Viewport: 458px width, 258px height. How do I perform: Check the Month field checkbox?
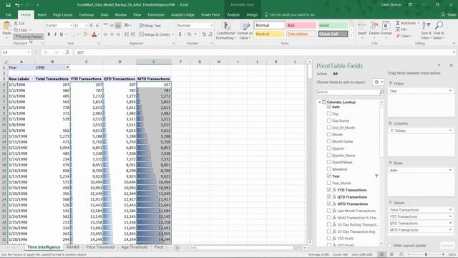tap(329, 135)
